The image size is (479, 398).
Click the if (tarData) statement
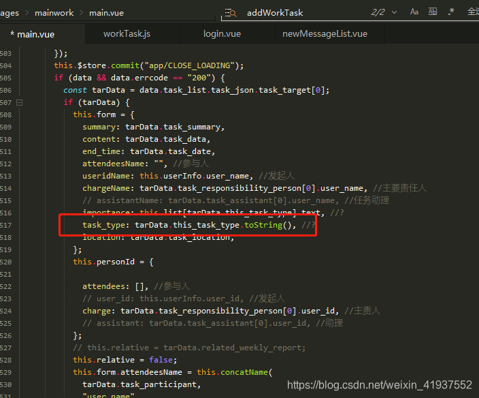97,102
